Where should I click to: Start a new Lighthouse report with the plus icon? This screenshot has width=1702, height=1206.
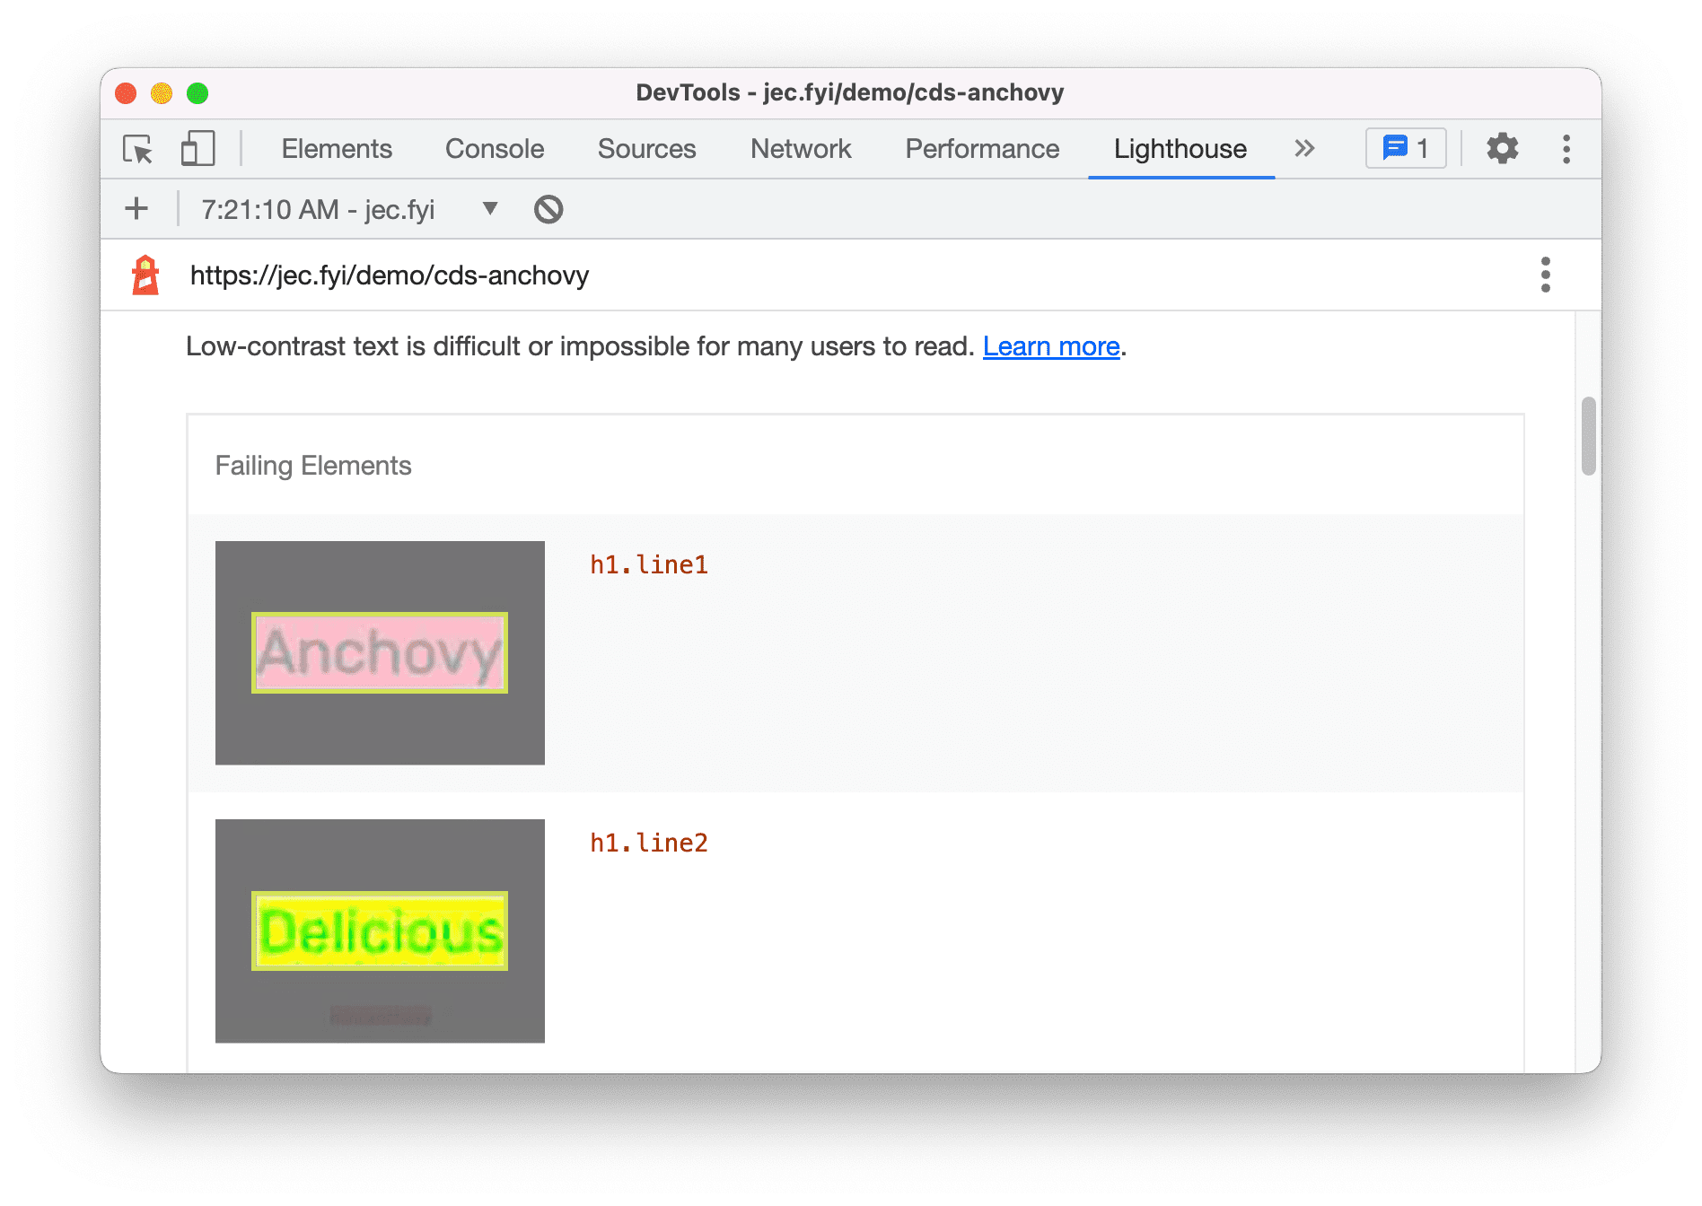click(136, 208)
